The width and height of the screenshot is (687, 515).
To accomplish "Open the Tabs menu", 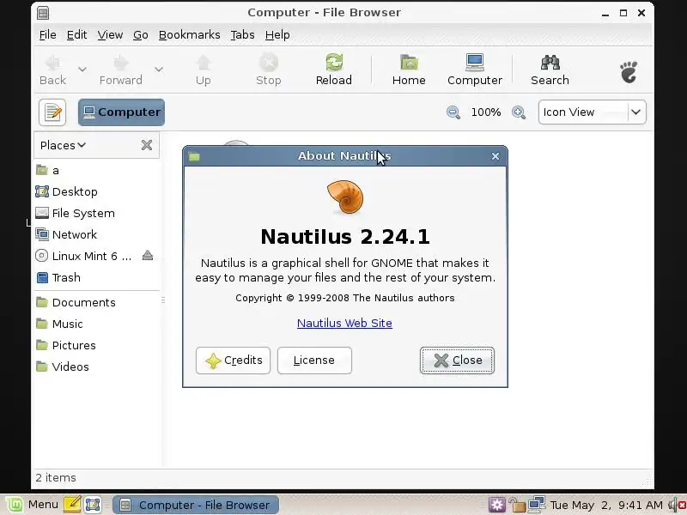I will pos(242,35).
